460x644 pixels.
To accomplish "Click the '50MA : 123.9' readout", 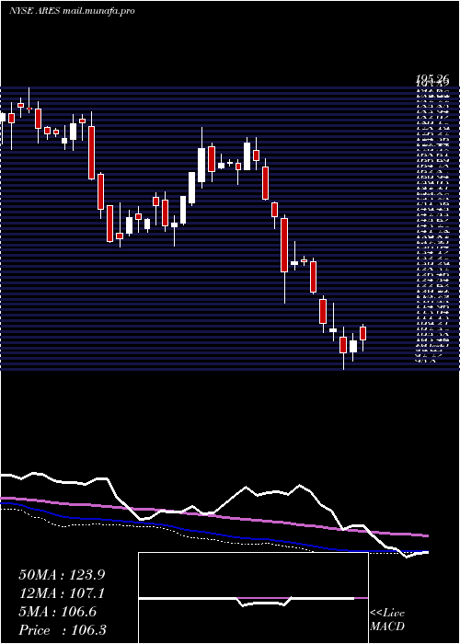I will (62, 575).
